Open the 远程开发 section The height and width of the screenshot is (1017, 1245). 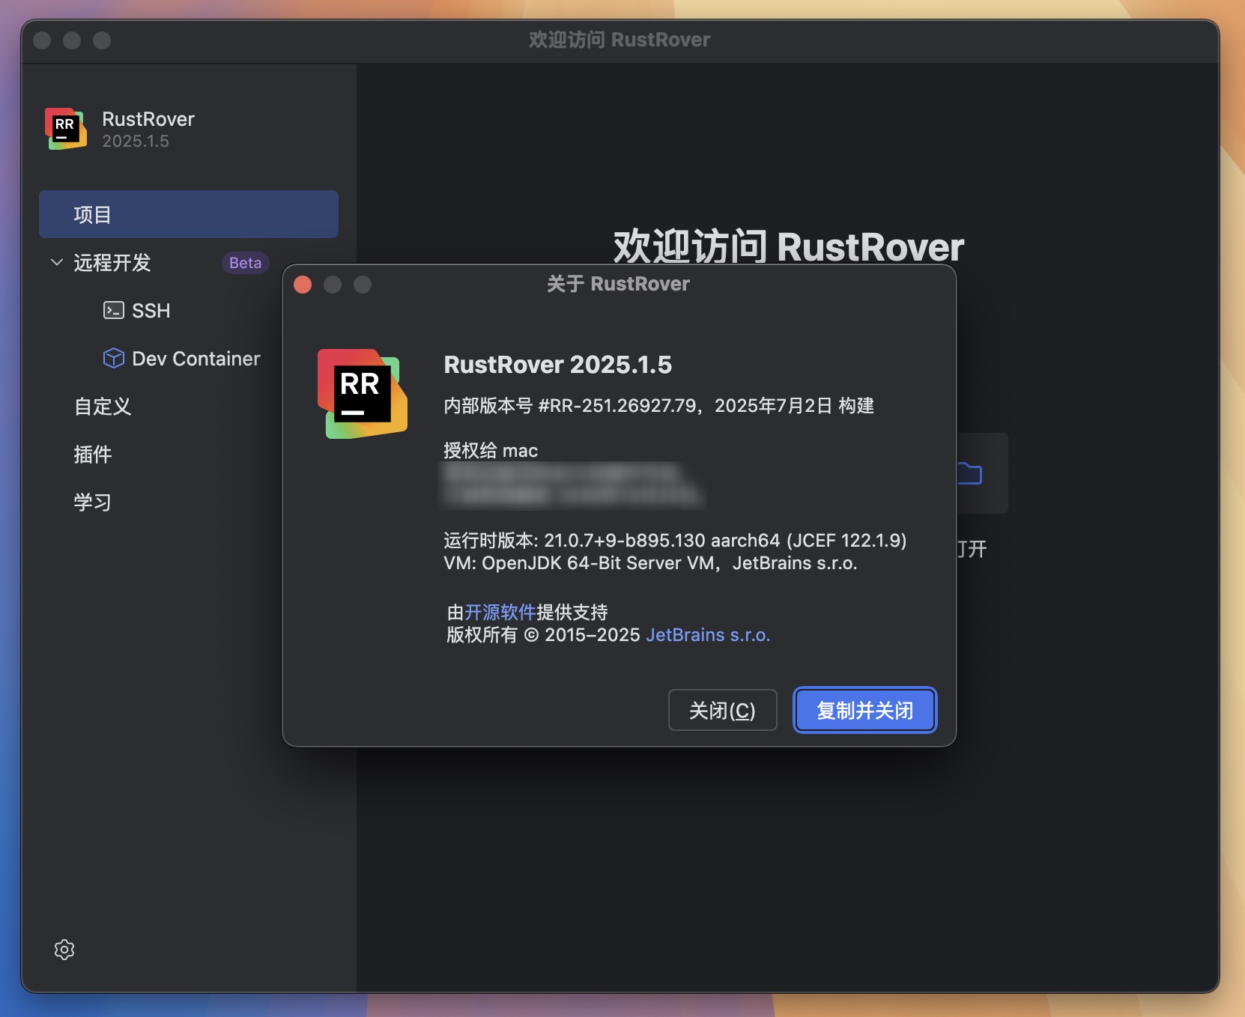(112, 263)
